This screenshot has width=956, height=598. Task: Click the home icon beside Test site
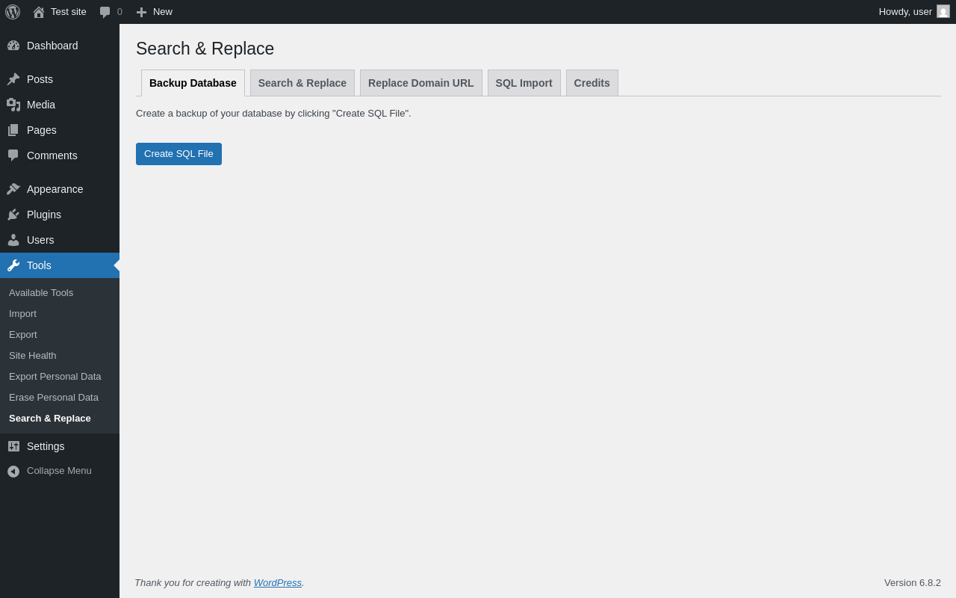(x=39, y=12)
